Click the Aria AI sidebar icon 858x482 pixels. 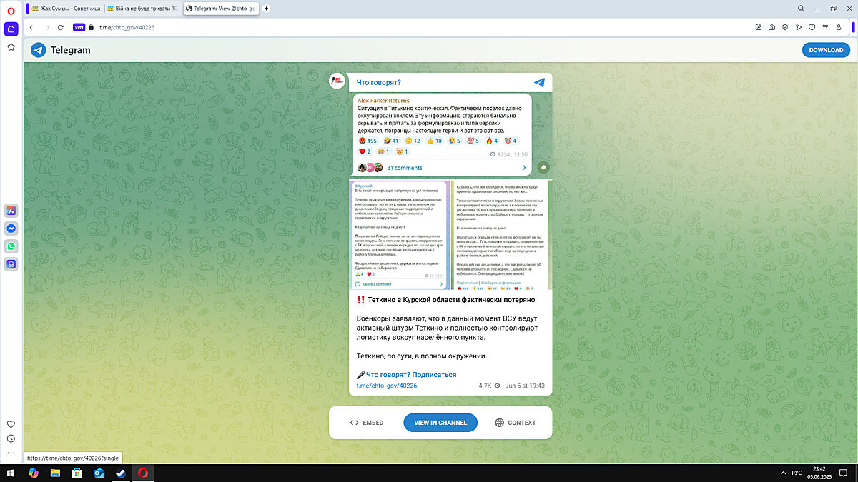(x=11, y=210)
